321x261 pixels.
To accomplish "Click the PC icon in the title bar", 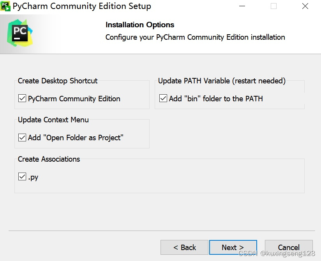I will point(5,6).
